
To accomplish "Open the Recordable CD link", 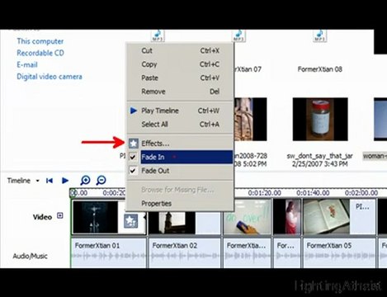I will (40, 53).
